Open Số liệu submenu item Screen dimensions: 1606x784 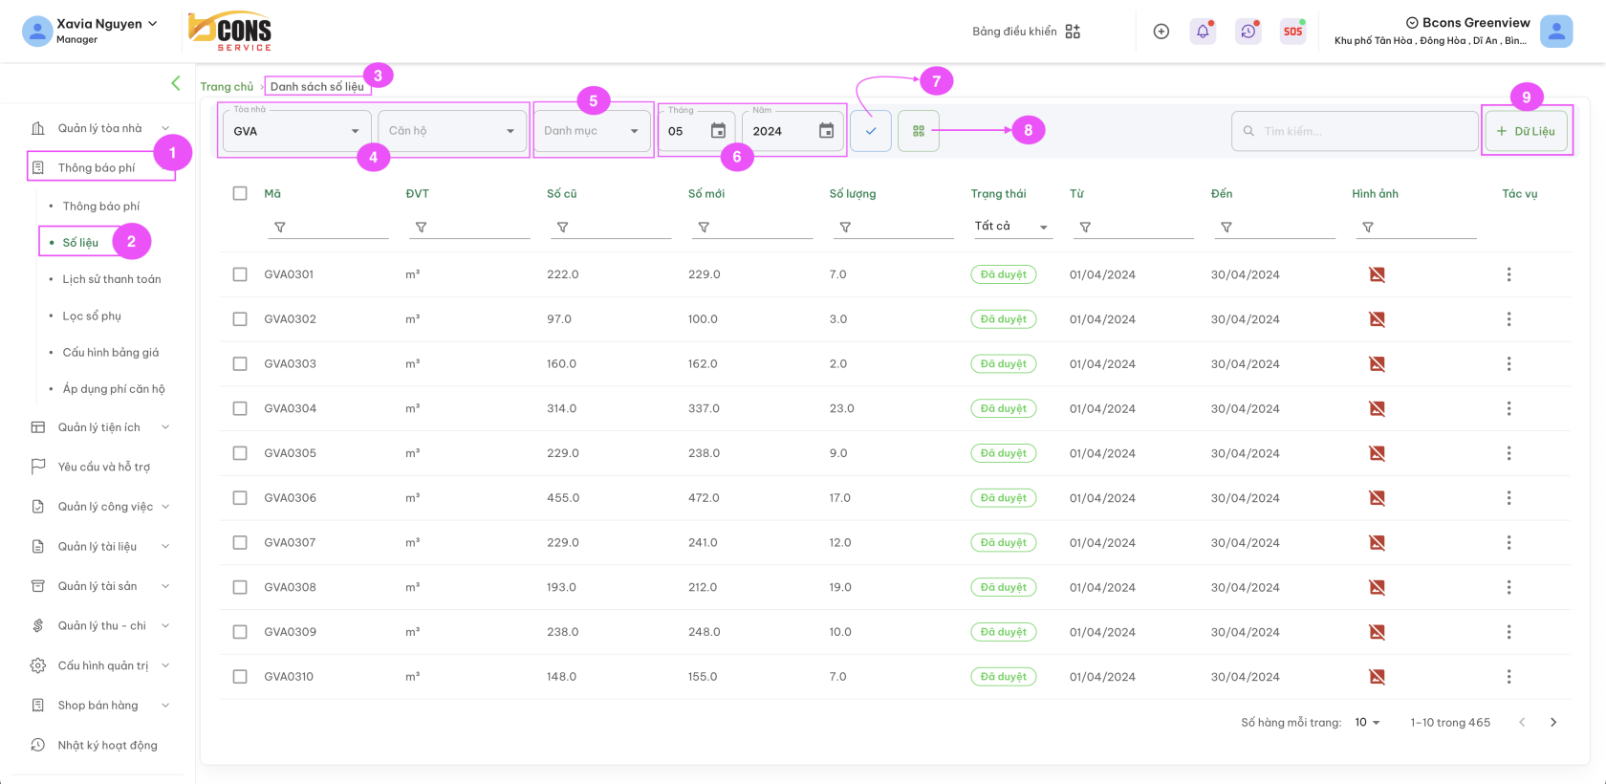80,243
